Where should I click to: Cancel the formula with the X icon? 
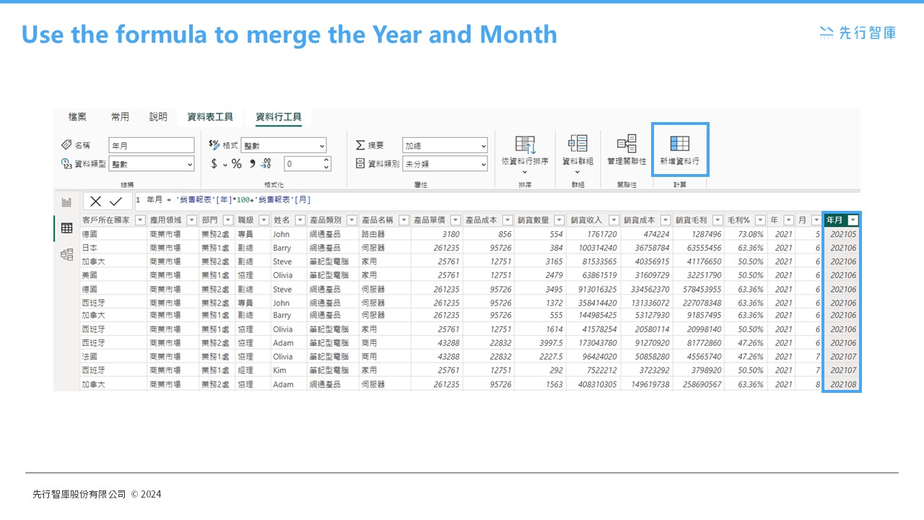[96, 201]
